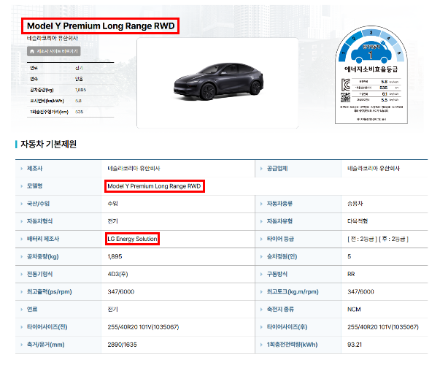Click the tire grade value [전 : 2등급] [후 : 2등급]
The height and width of the screenshot is (368, 440).
[378, 239]
